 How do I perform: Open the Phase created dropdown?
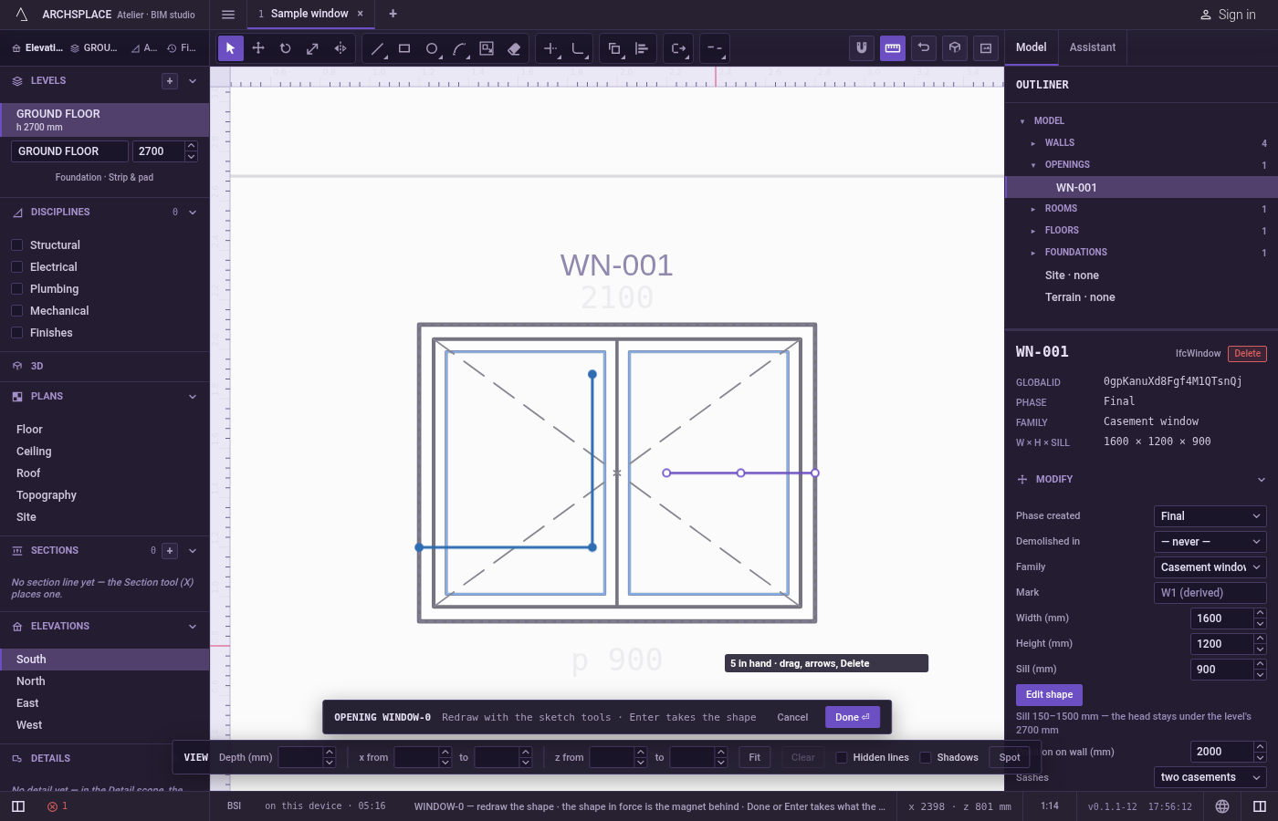coord(1210,516)
